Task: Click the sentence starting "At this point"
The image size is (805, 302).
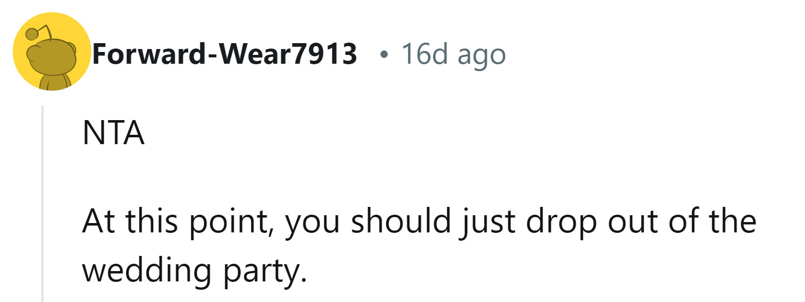Action: (419, 221)
